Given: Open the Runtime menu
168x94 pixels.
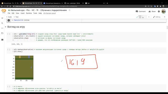Looking at the screenshot, I should [29, 13].
